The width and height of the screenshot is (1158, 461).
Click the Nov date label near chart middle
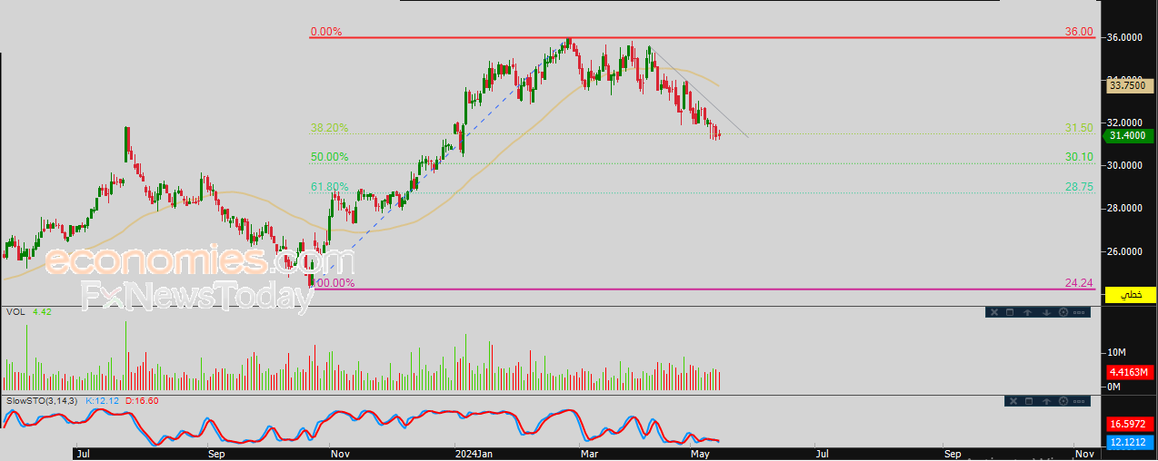coord(341,452)
